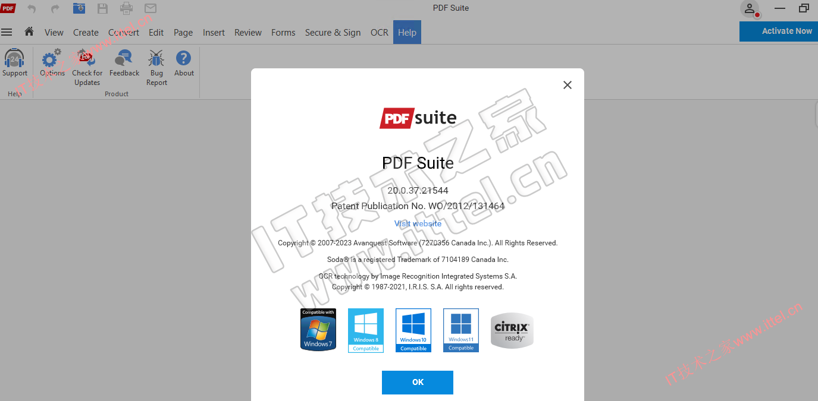Click the Support headset icon
818x401 pixels.
coord(14,59)
